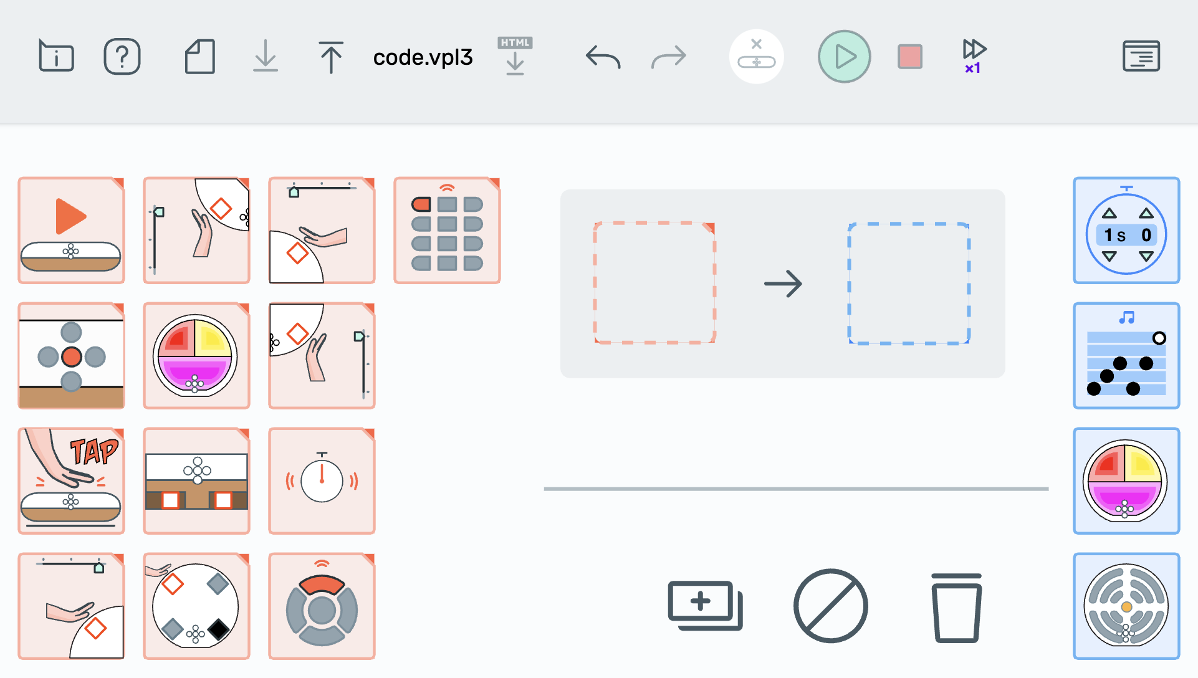The height and width of the screenshot is (678, 1198).
Task: Select the timer elapsed event block
Action: click(x=322, y=480)
